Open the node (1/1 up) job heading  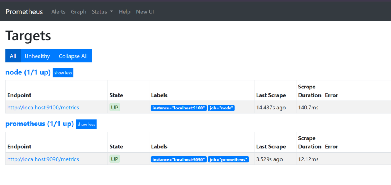point(28,73)
